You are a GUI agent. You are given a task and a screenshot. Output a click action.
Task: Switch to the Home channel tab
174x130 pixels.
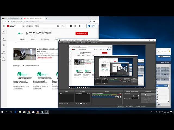tap(22, 39)
